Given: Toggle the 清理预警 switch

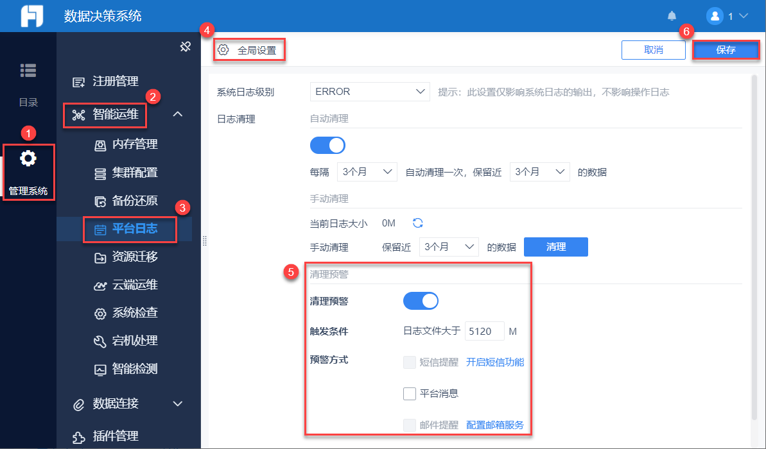Looking at the screenshot, I should point(421,301).
